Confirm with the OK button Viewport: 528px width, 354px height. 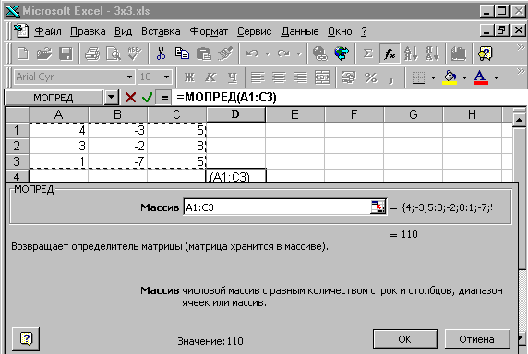405,339
